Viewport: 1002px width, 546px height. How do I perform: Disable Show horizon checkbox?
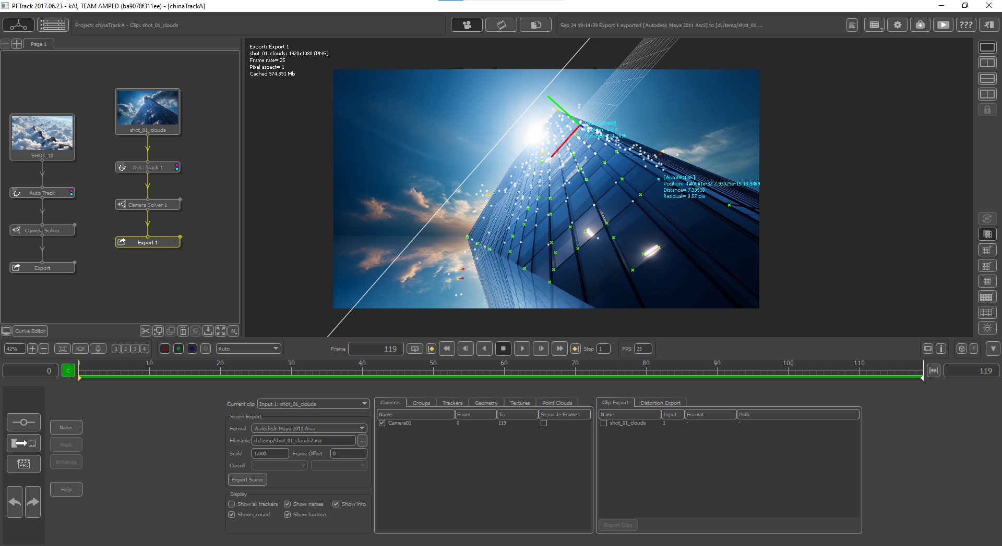click(288, 515)
